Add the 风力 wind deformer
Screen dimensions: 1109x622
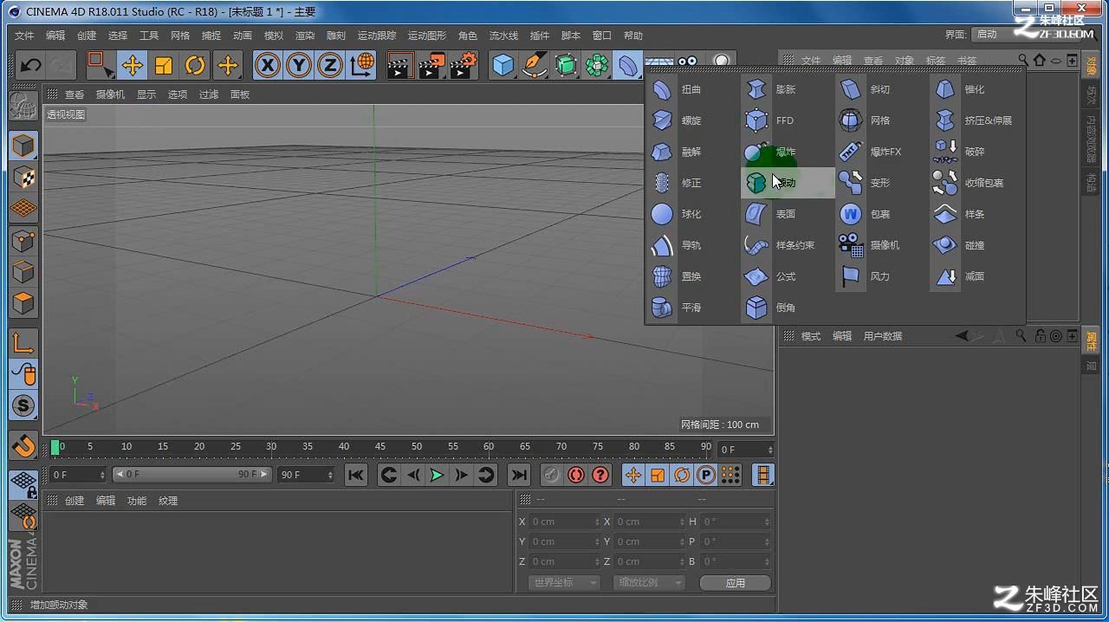pyautogui.click(x=867, y=276)
